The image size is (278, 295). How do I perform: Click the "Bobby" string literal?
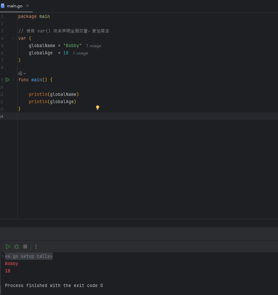pyautogui.click(x=72, y=45)
